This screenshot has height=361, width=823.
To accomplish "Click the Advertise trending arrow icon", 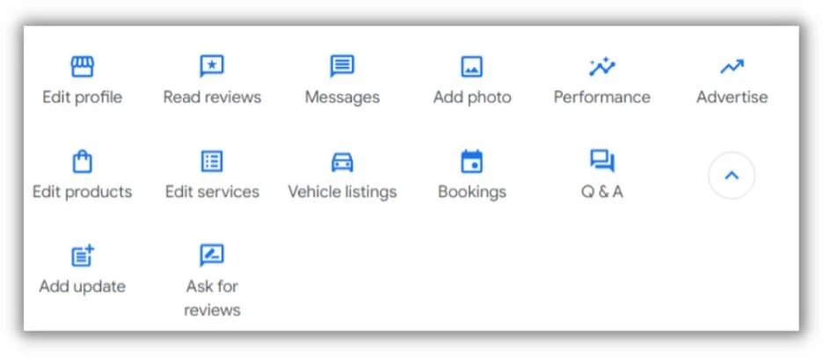I will pyautogui.click(x=732, y=67).
